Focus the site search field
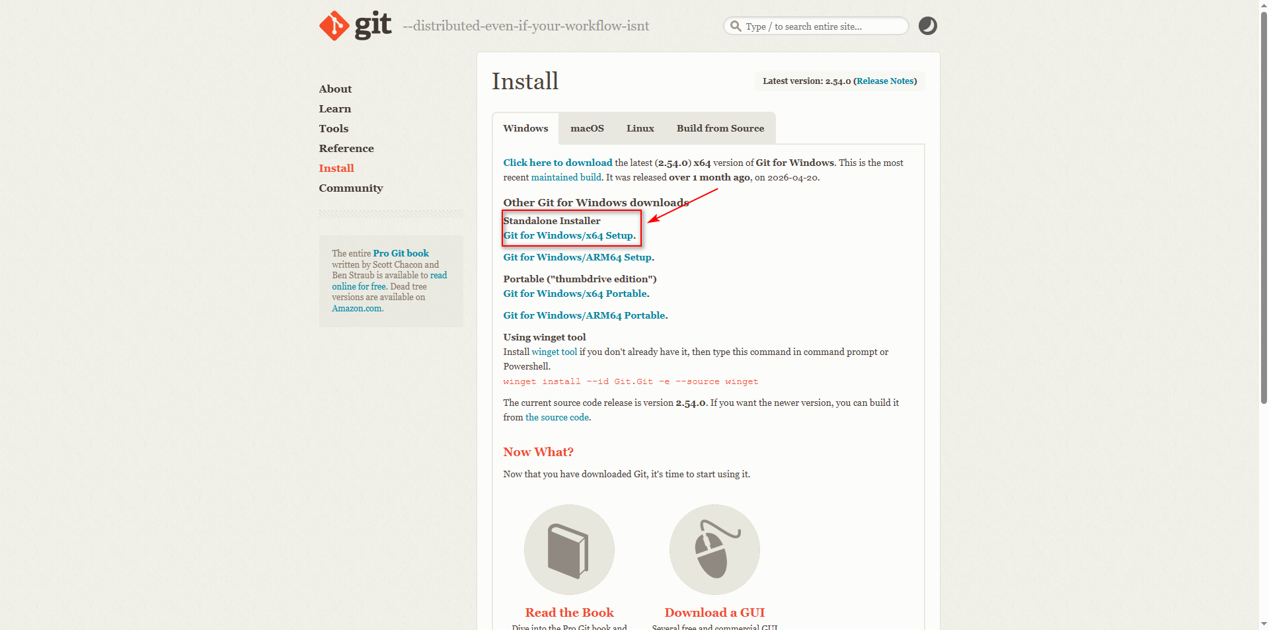Image resolution: width=1269 pixels, height=630 pixels. [x=816, y=26]
